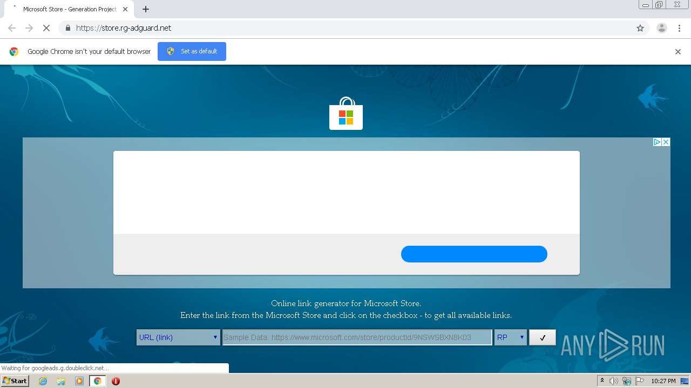Viewport: 691px width, 388px height.
Task: Click the checkmark submit button
Action: [543, 337]
